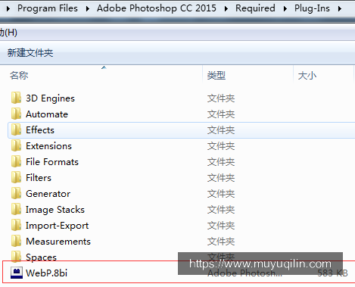Sort by 名称 name column header

point(19,76)
